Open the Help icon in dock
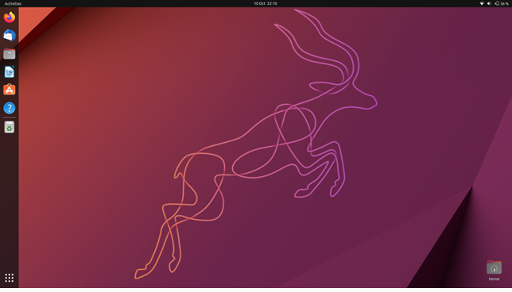512x292 pixels. tap(10, 108)
